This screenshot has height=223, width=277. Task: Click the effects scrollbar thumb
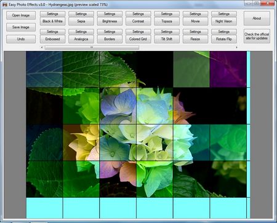(92, 47)
